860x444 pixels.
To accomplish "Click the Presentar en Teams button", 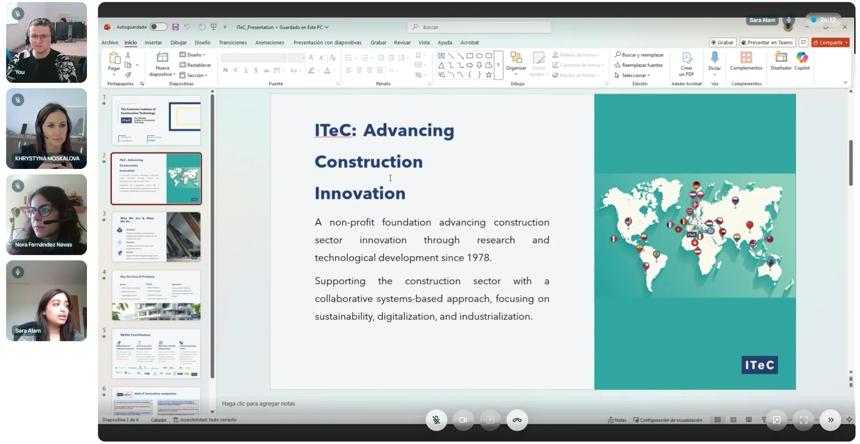I will point(767,43).
